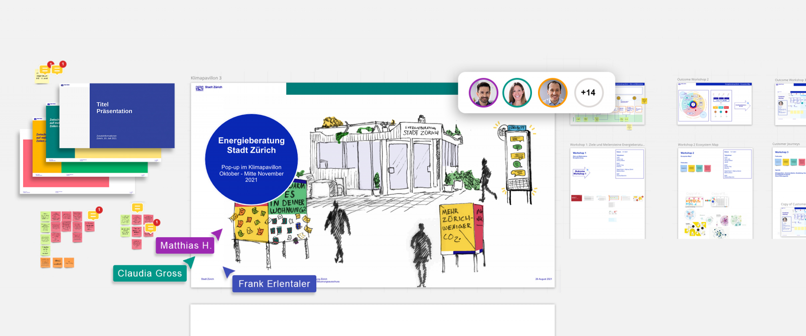Open comment bubble beside the Matthias H. label
The height and width of the screenshot is (336, 806).
pyautogui.click(x=150, y=228)
